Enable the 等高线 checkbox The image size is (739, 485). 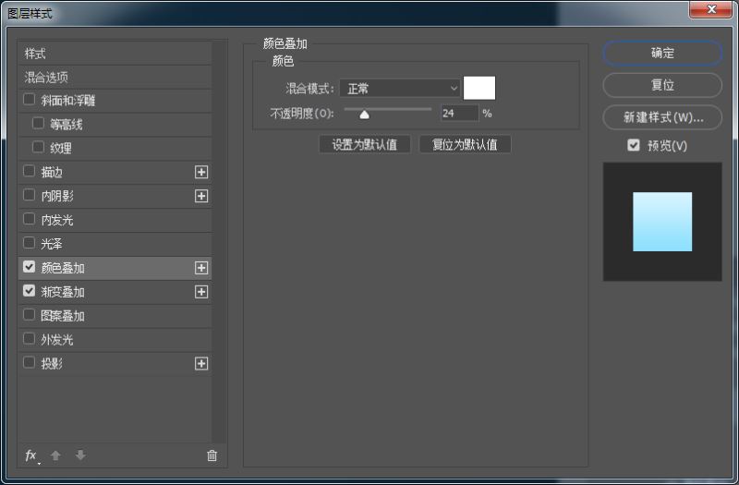[x=38, y=124]
